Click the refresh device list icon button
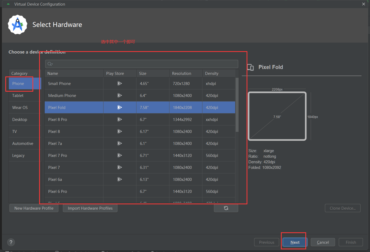Screen dimensions: 370x252 click(226, 208)
